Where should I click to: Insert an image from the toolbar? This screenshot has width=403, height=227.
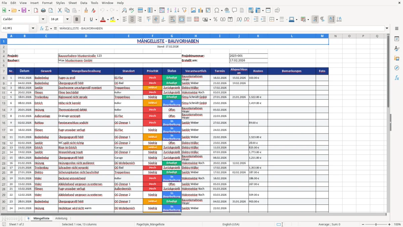[x=194, y=10]
